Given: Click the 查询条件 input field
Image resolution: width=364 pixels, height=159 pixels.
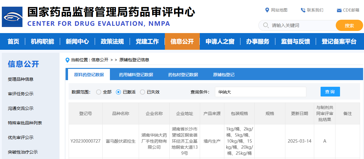Looking at the screenshot, I should tap(260, 92).
